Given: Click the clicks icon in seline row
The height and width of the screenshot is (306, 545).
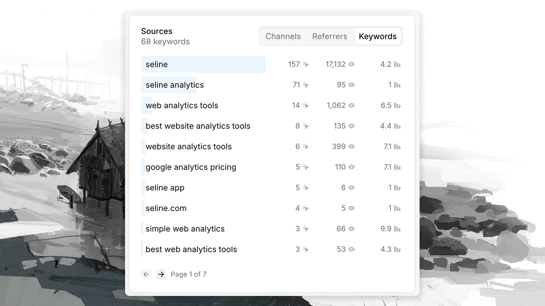Looking at the screenshot, I should (x=306, y=64).
